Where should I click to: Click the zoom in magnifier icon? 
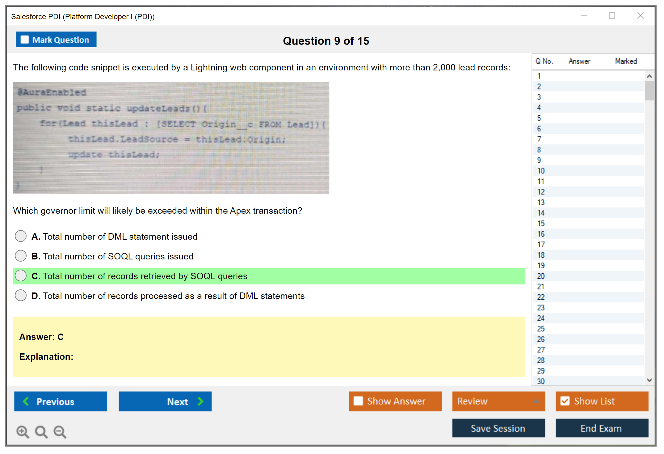point(23,431)
